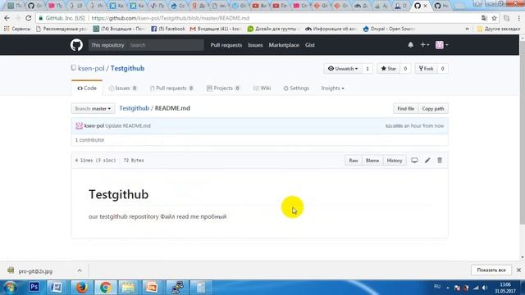Viewport: 525px width, 295px height.
Task: Open the notifications bell
Action: [x=410, y=45]
